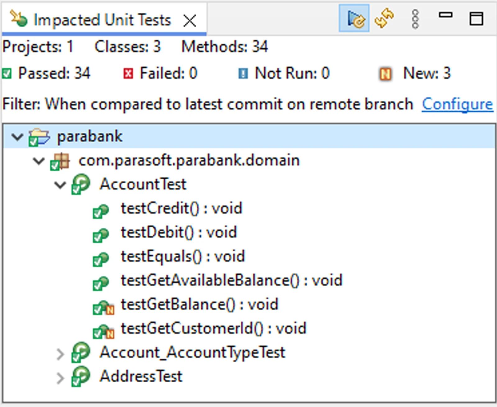The height and width of the screenshot is (407, 497).
Task: Open the View Menu three-dots icon
Action: pos(415,19)
